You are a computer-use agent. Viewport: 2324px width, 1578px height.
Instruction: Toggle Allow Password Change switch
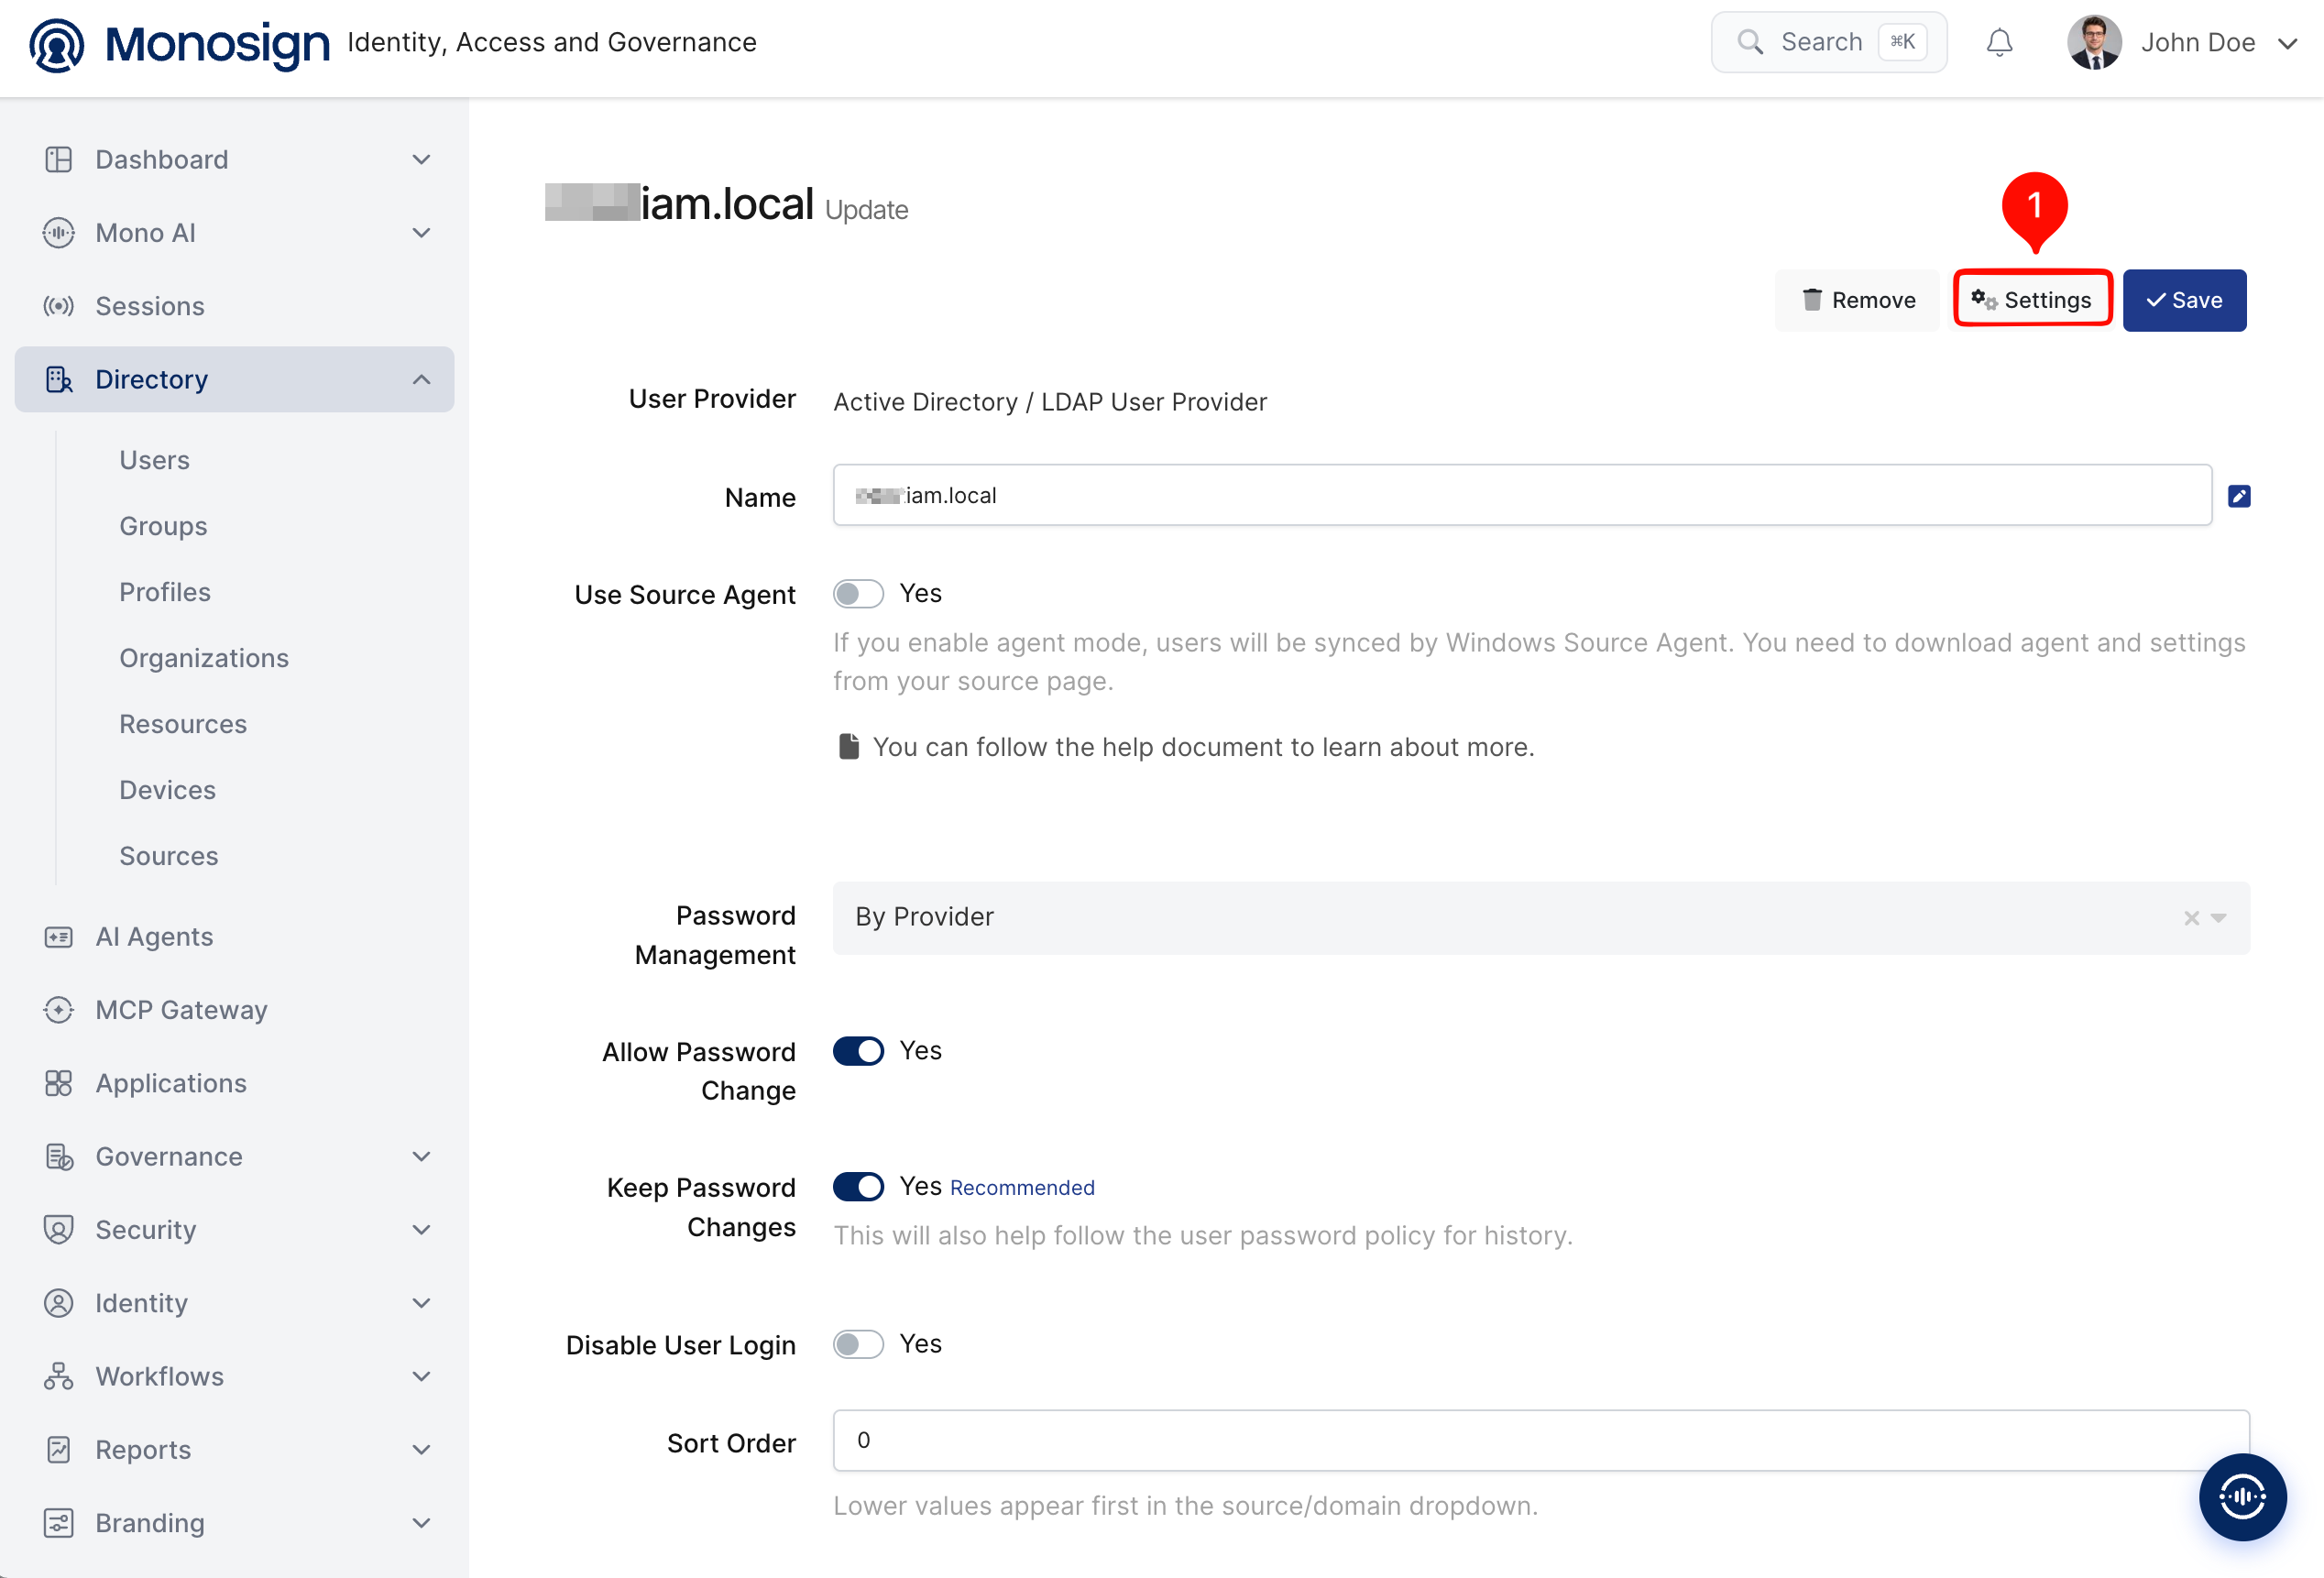pos(858,1051)
